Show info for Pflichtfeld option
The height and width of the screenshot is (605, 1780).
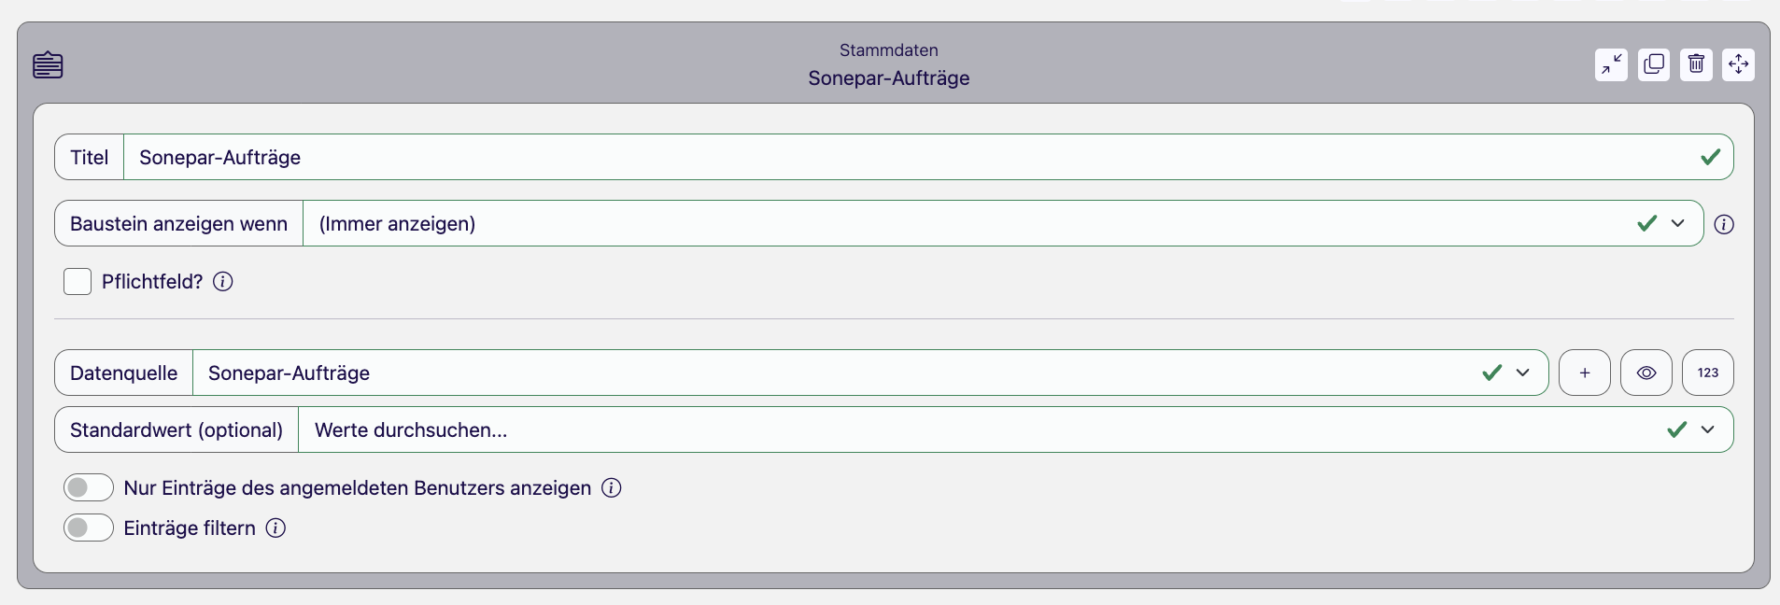click(222, 281)
